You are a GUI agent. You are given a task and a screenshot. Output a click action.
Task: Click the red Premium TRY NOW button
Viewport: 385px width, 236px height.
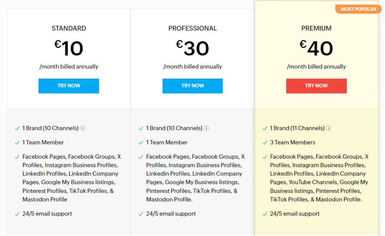(x=316, y=86)
